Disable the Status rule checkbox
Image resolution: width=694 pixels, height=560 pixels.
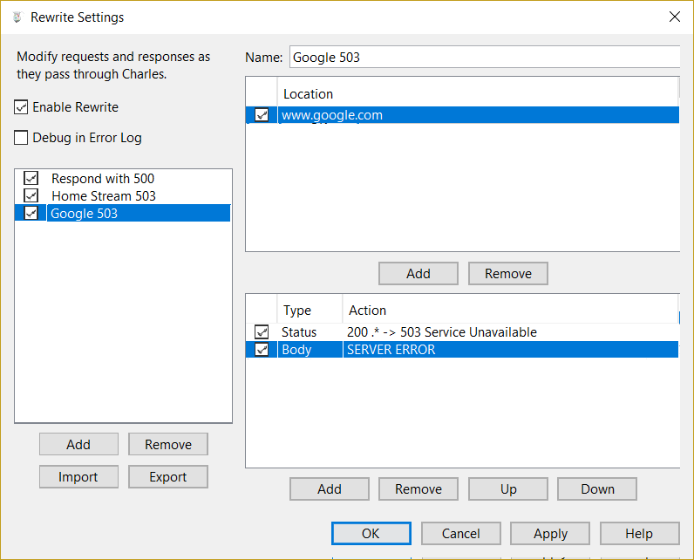tap(262, 332)
